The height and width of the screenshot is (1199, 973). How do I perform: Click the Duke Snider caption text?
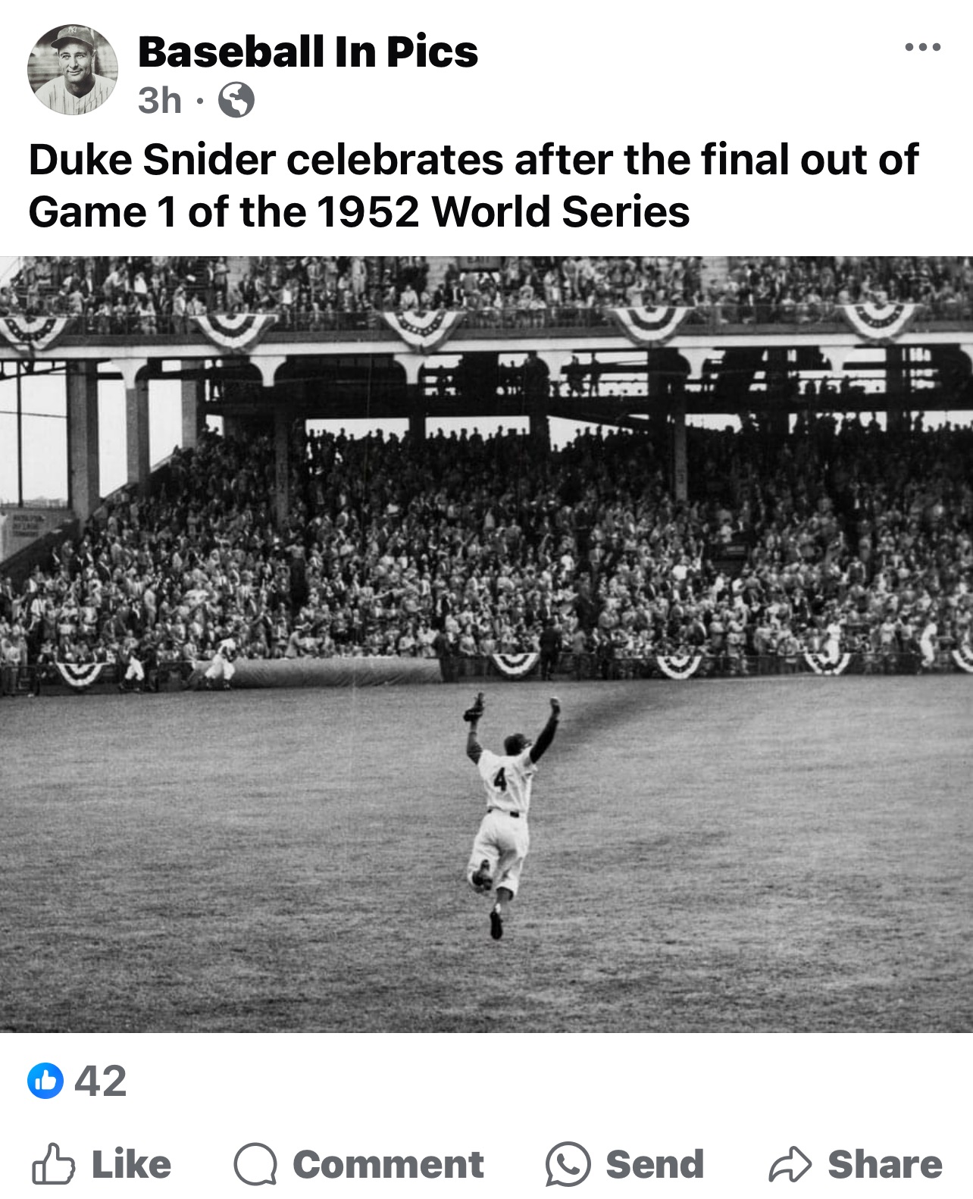click(473, 160)
